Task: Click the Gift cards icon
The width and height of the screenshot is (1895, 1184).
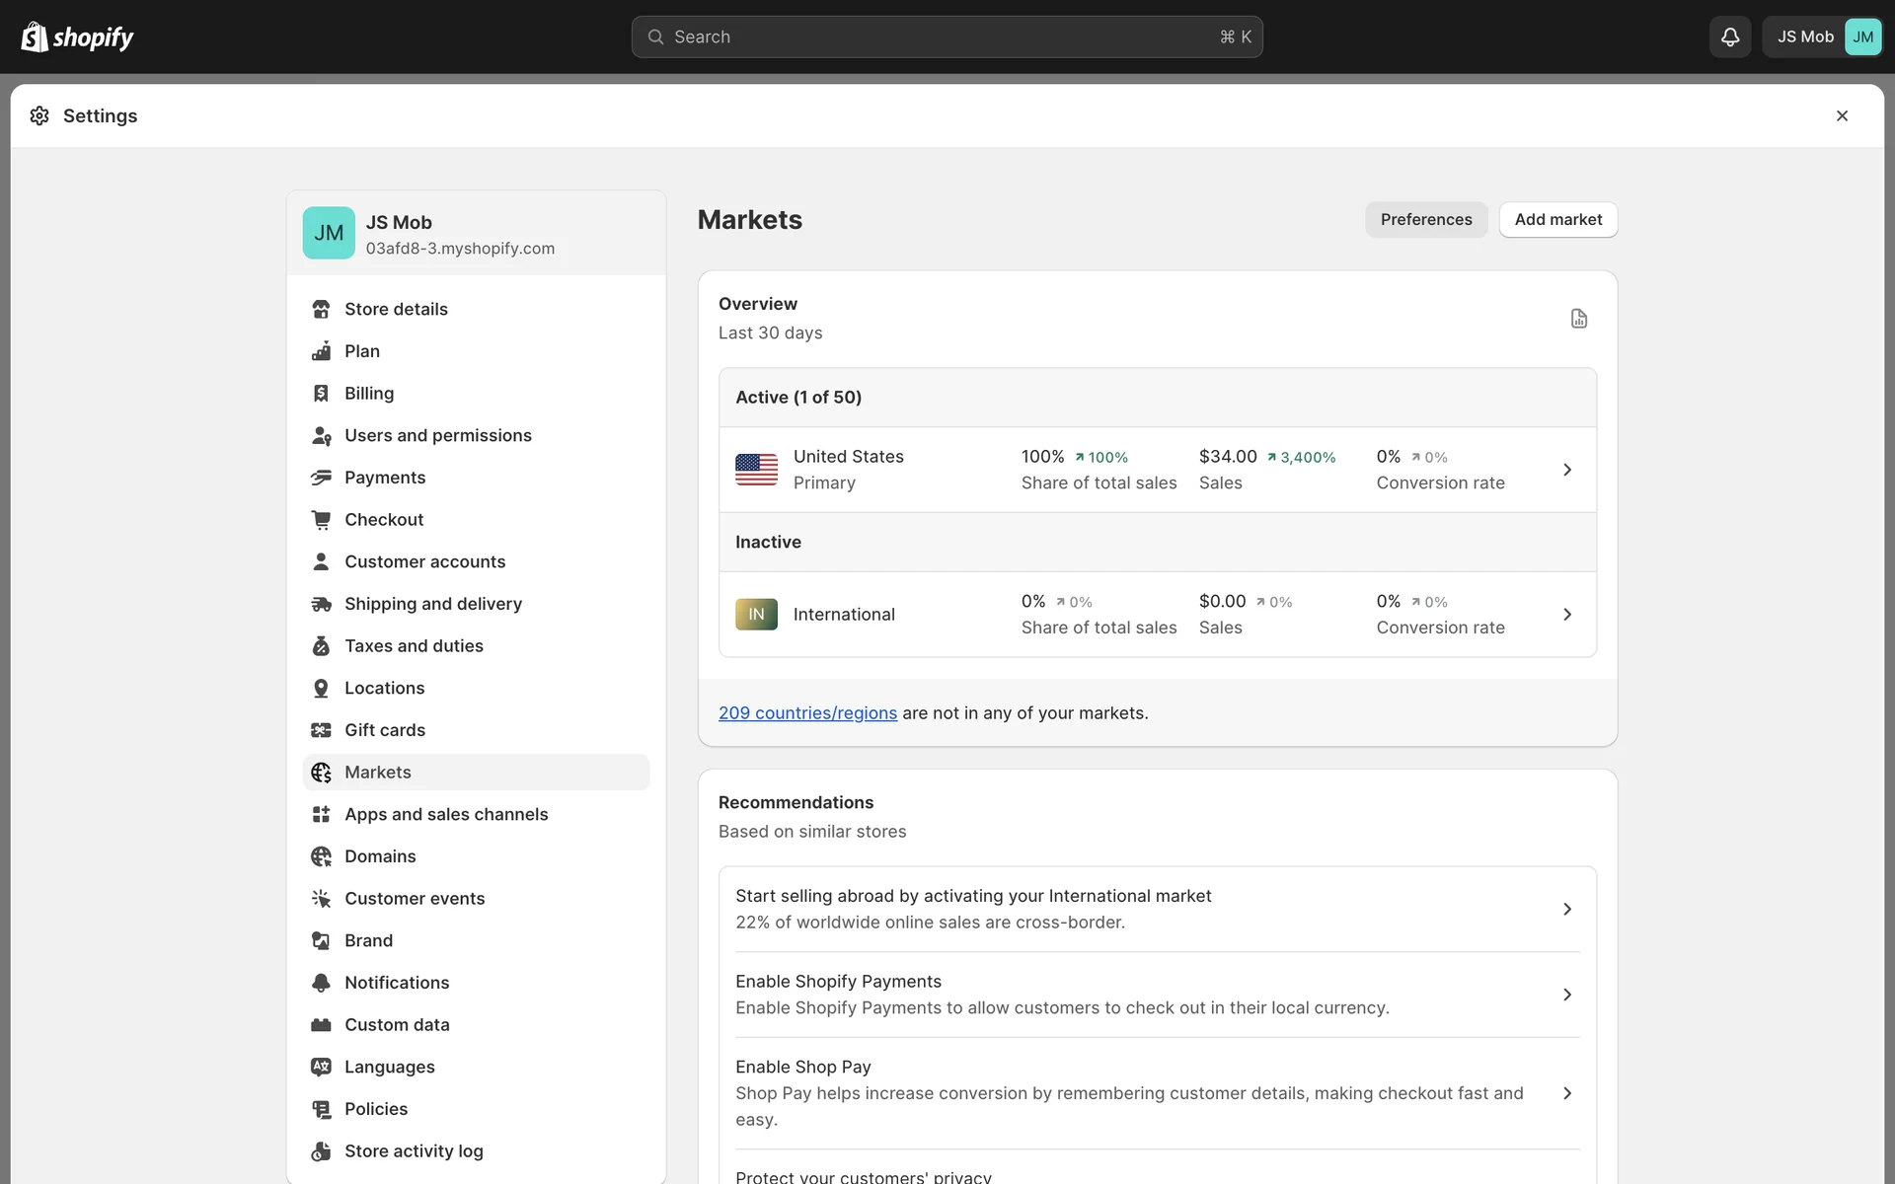Action: (321, 730)
